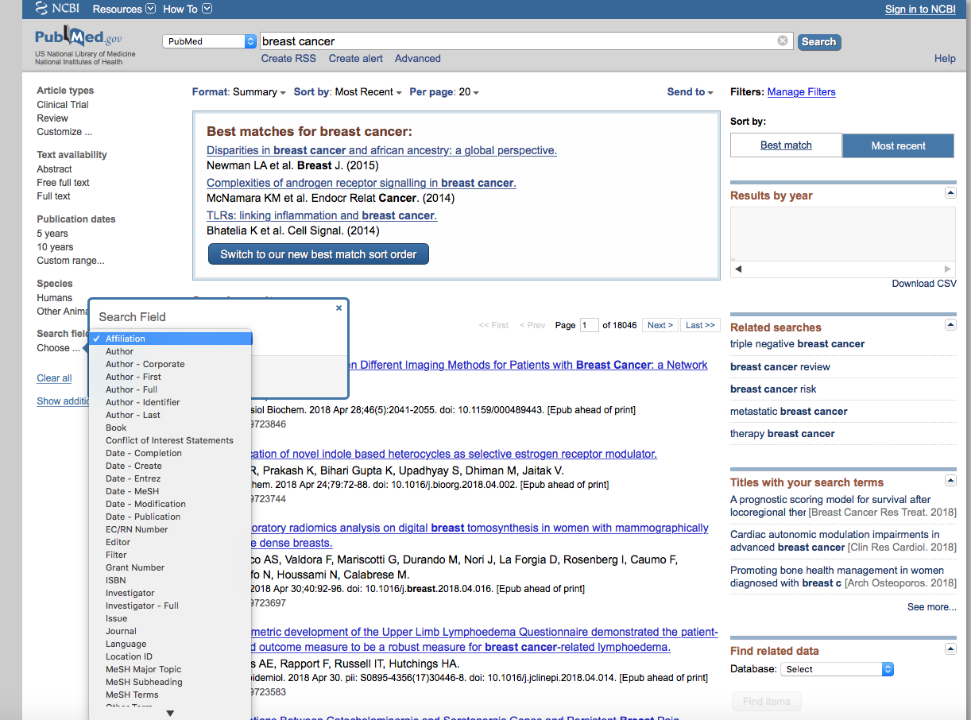Collapse Titles with your search terms panel
Screen dimensions: 971x720
(x=950, y=480)
